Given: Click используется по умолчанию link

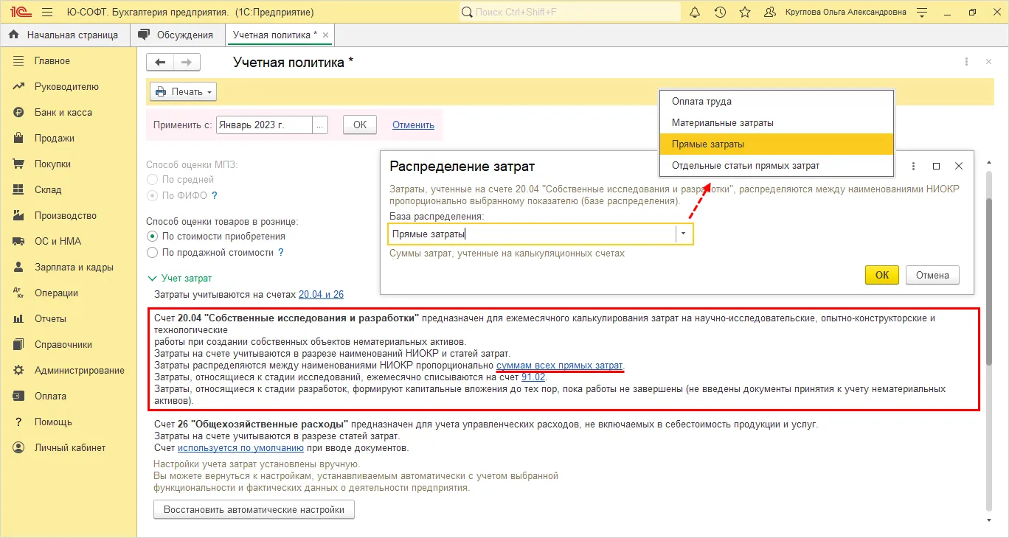Looking at the screenshot, I should (x=240, y=448).
